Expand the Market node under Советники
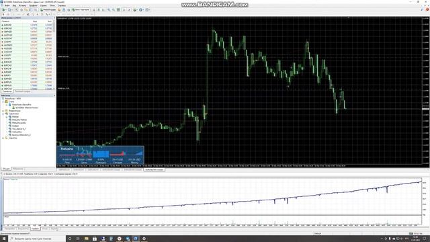The width and height of the screenshot is (430, 242). point(7,117)
